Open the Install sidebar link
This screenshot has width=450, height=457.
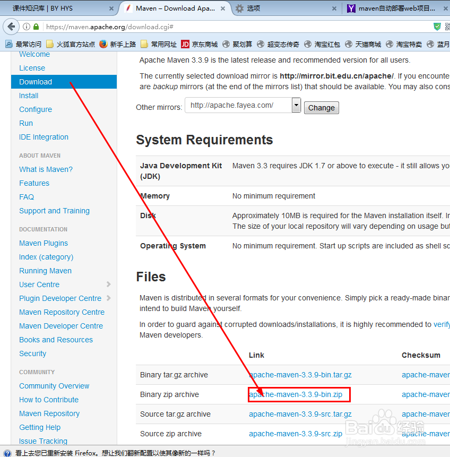[29, 96]
